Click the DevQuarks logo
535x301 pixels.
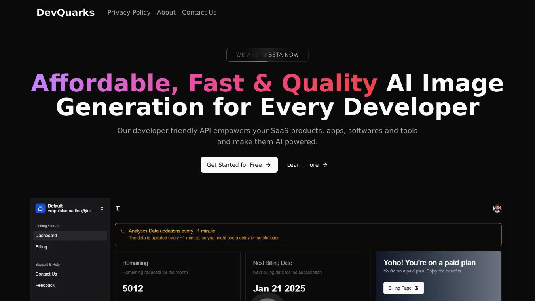click(x=65, y=13)
